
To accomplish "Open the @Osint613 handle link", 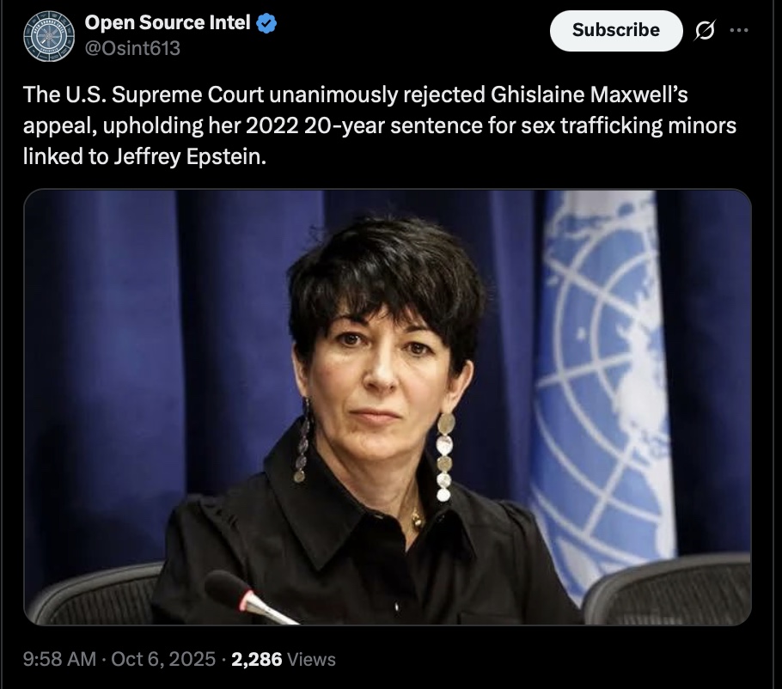I will click(x=133, y=49).
